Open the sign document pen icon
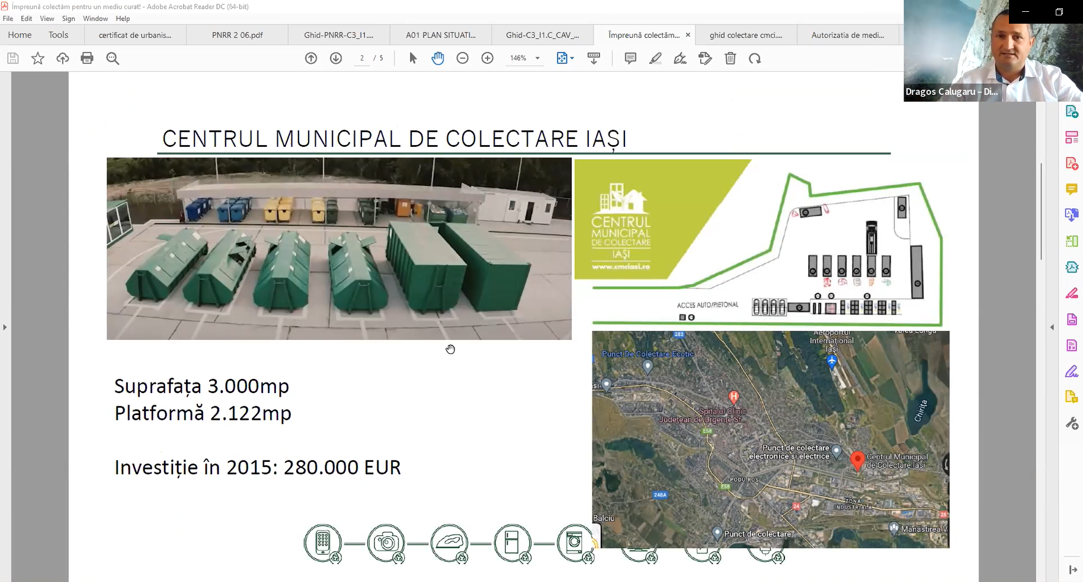Viewport: 1083px width, 582px height. [680, 58]
